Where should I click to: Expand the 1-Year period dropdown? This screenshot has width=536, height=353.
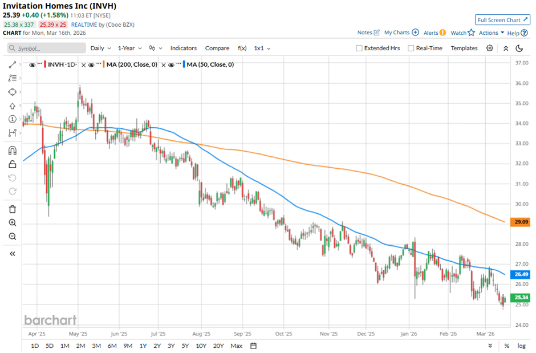(129, 48)
